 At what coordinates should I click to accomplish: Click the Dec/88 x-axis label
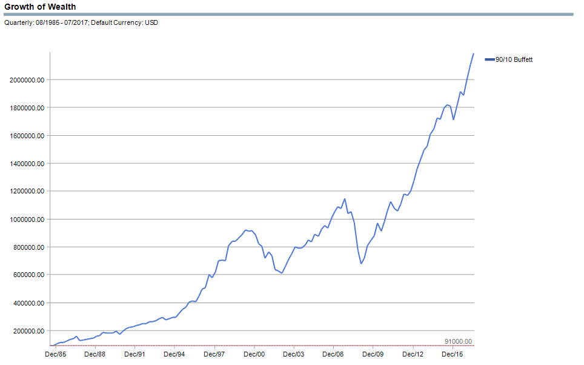coord(95,354)
